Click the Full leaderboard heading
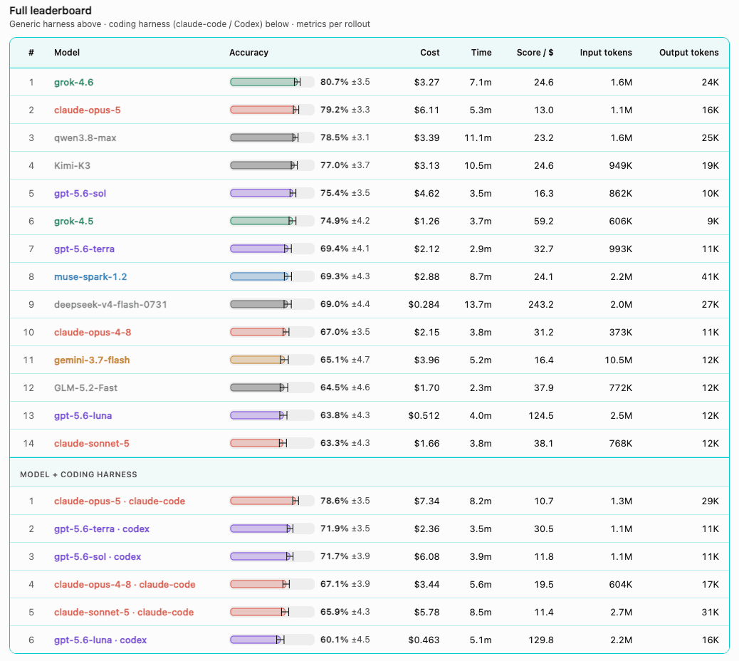The width and height of the screenshot is (739, 661). (x=51, y=11)
